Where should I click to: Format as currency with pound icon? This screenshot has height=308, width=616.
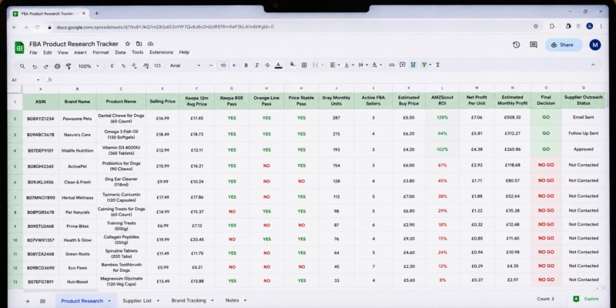tap(112, 66)
